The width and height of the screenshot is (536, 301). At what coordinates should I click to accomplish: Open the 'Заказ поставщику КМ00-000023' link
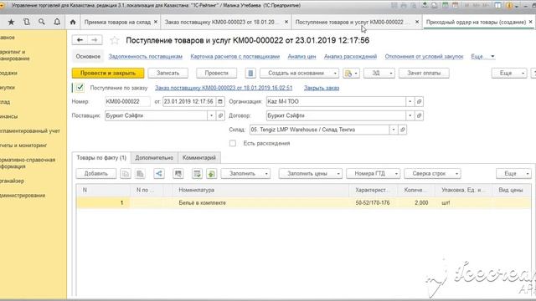(224, 88)
